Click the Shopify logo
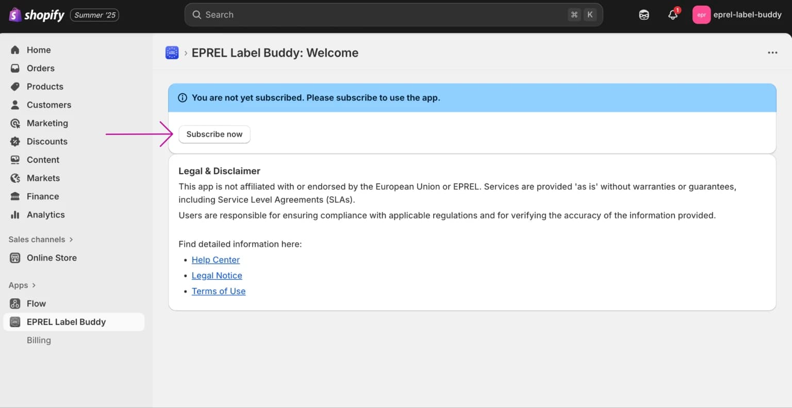Viewport: 792px width, 408px height. pos(36,14)
